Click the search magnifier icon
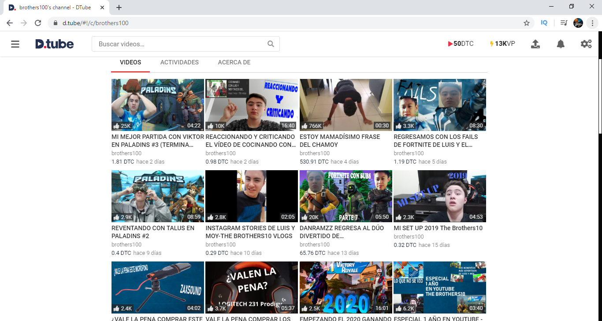Screen dimensions: 602x321 tap(270, 44)
